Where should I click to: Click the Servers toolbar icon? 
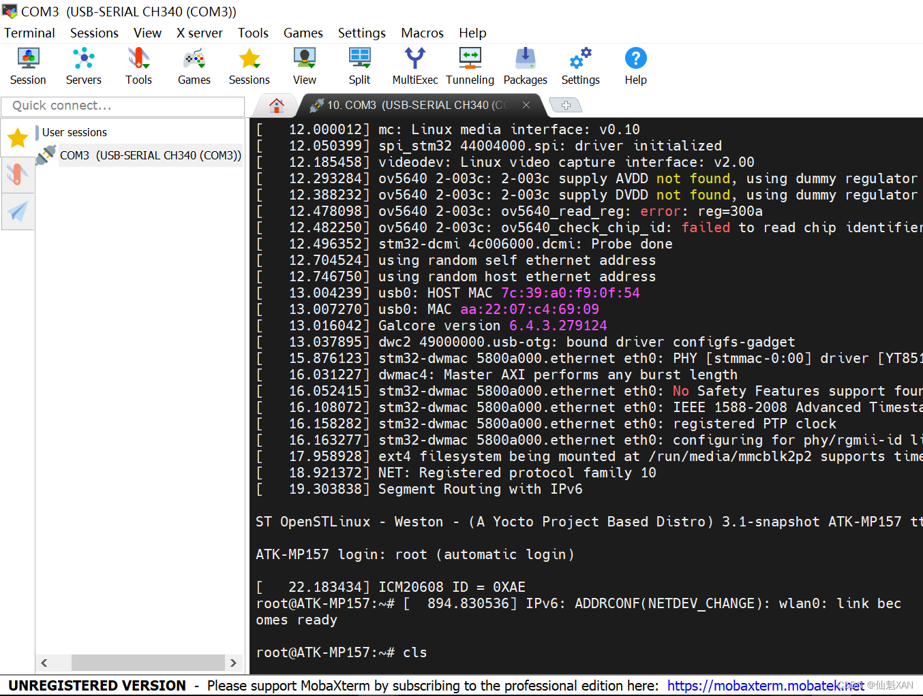(x=83, y=65)
